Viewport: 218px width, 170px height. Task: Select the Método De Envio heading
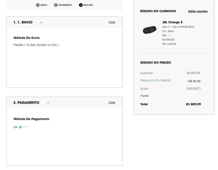[x=27, y=38]
